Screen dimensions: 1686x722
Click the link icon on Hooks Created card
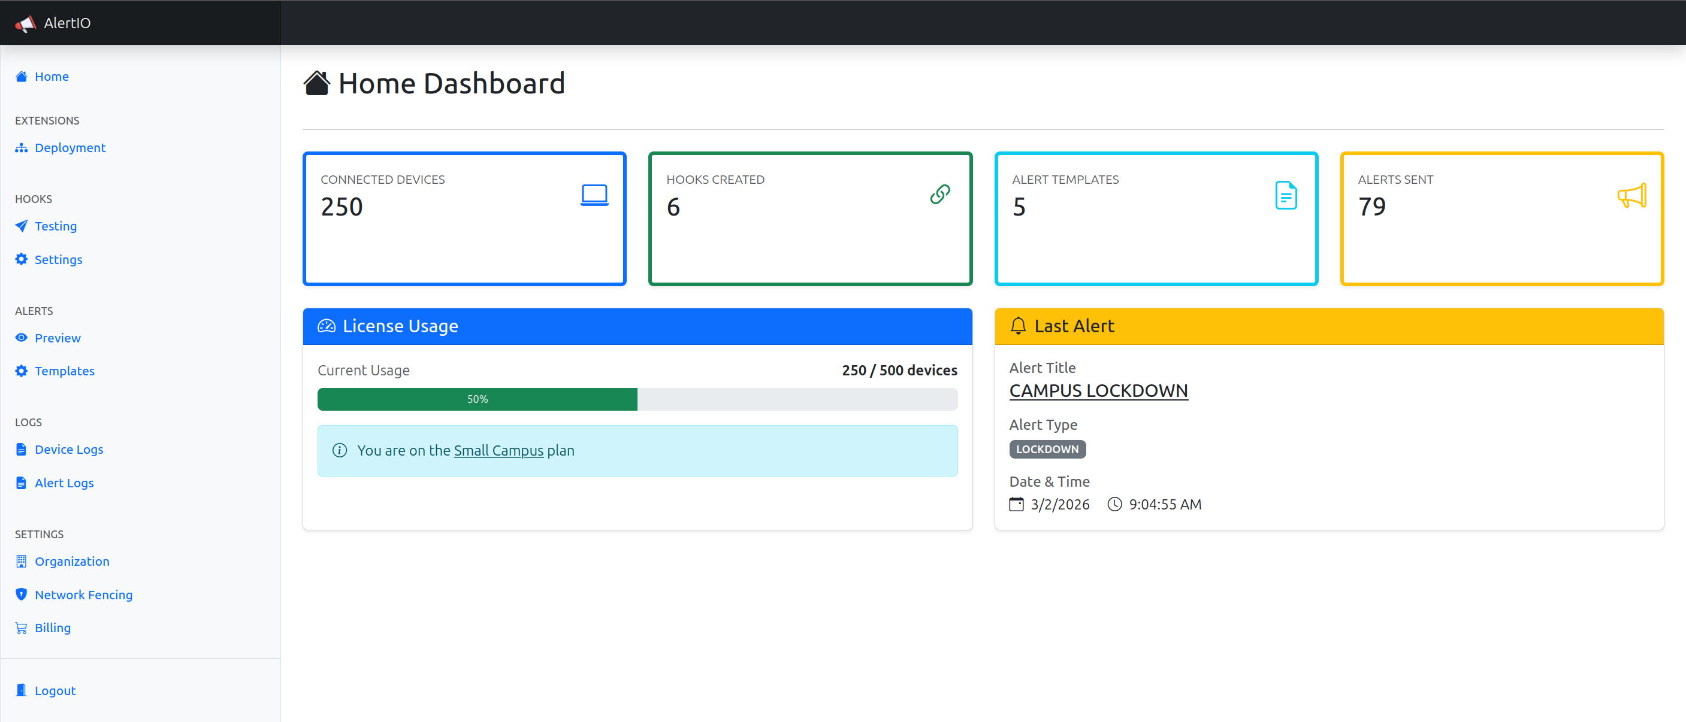click(x=940, y=194)
